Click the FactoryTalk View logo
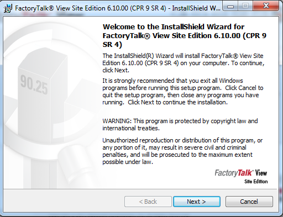Image resolution: width=283 pixels, height=217 pixels. pos(241,173)
